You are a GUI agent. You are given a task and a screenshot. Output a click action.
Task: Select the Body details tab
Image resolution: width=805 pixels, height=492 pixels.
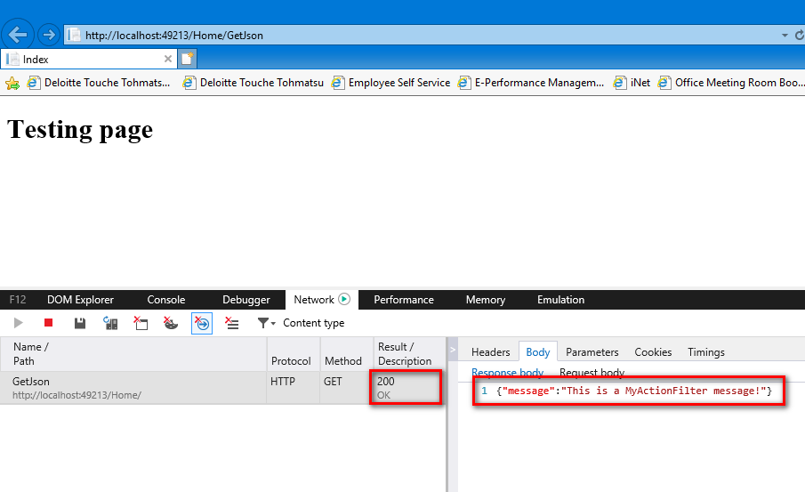click(537, 351)
